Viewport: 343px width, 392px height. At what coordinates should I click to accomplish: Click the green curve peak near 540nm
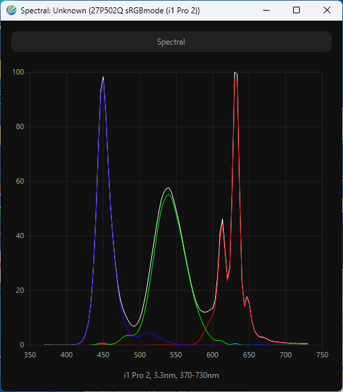(x=169, y=194)
